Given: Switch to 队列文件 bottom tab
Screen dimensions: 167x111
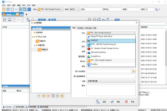Looking at the screenshot, I should (x=7, y=107).
